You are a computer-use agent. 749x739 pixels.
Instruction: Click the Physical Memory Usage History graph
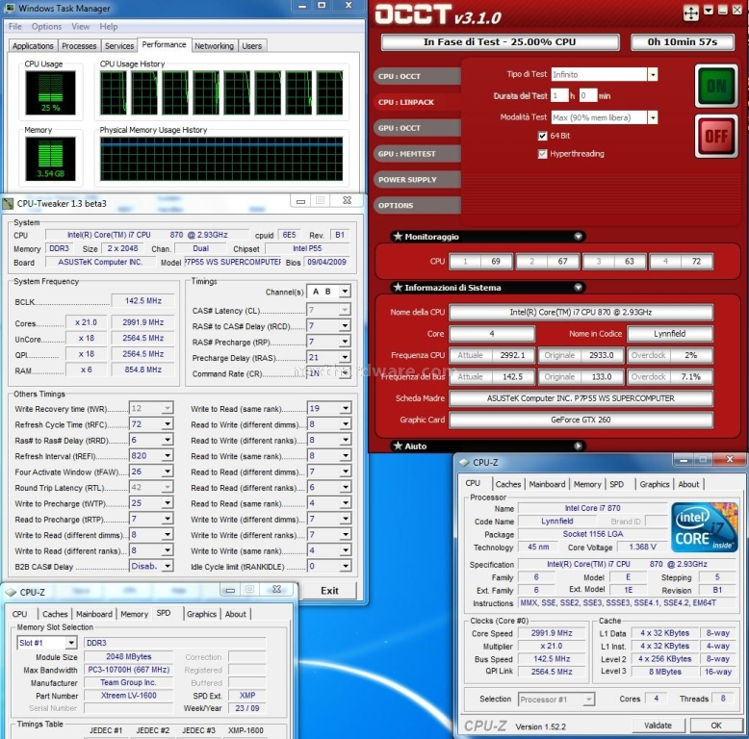(x=221, y=159)
